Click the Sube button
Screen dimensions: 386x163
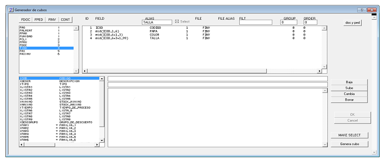pos(349,88)
